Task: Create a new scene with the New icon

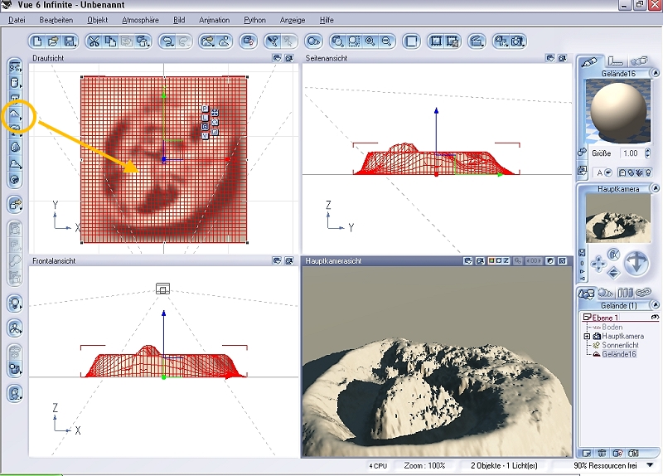Action: pos(37,41)
